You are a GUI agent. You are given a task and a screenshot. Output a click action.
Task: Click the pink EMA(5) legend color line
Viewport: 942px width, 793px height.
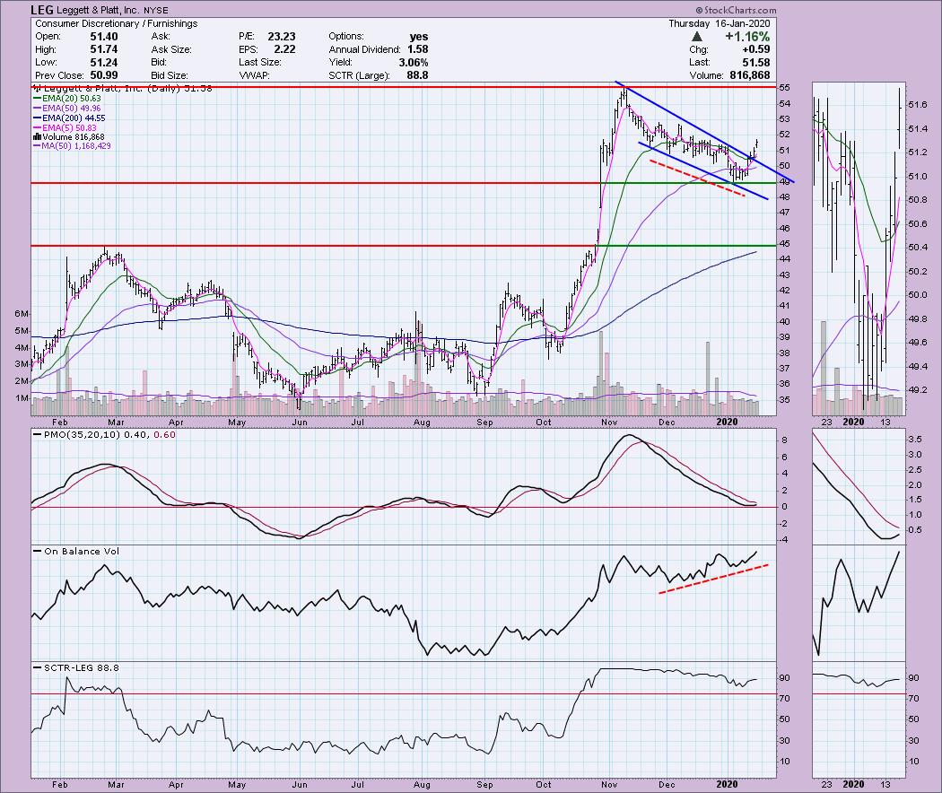click(x=37, y=128)
